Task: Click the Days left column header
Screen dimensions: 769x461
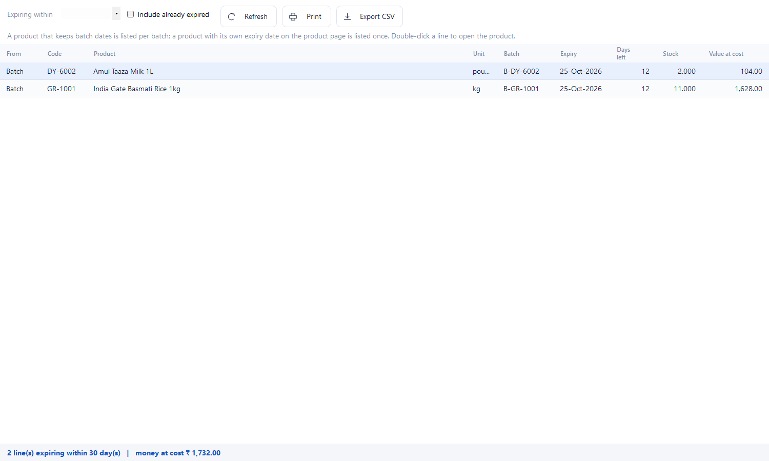Action: tap(623, 53)
